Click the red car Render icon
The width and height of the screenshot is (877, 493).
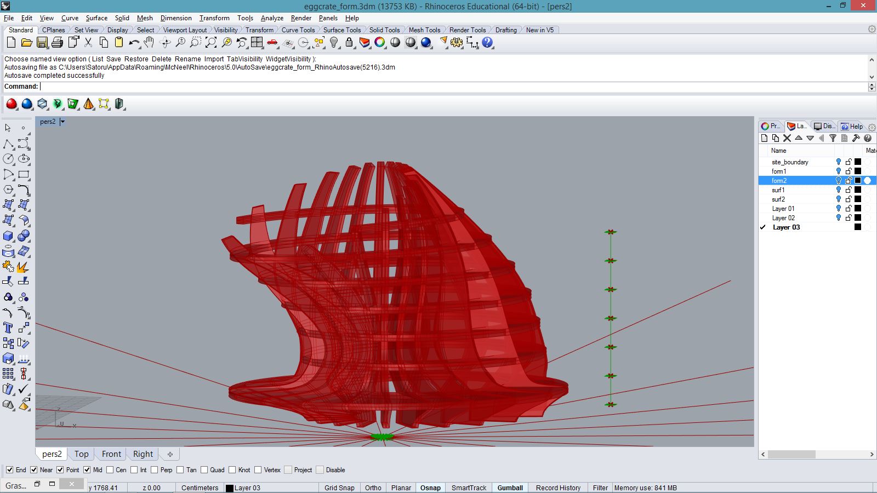tap(272, 43)
